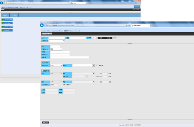Click the green icon beside 作業内容登録
Screen dimensions: 194x127
tap(3, 23)
